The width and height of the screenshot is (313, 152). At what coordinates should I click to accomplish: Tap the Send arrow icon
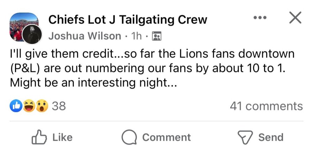tap(245, 138)
